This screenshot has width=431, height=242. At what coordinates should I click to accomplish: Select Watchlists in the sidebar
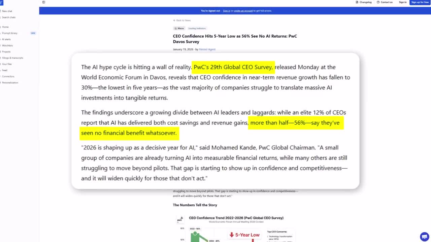coord(7,46)
